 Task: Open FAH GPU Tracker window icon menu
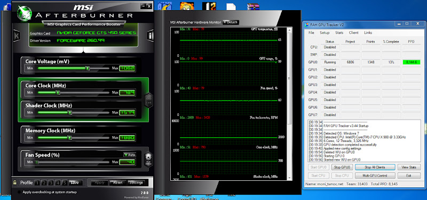306,24
